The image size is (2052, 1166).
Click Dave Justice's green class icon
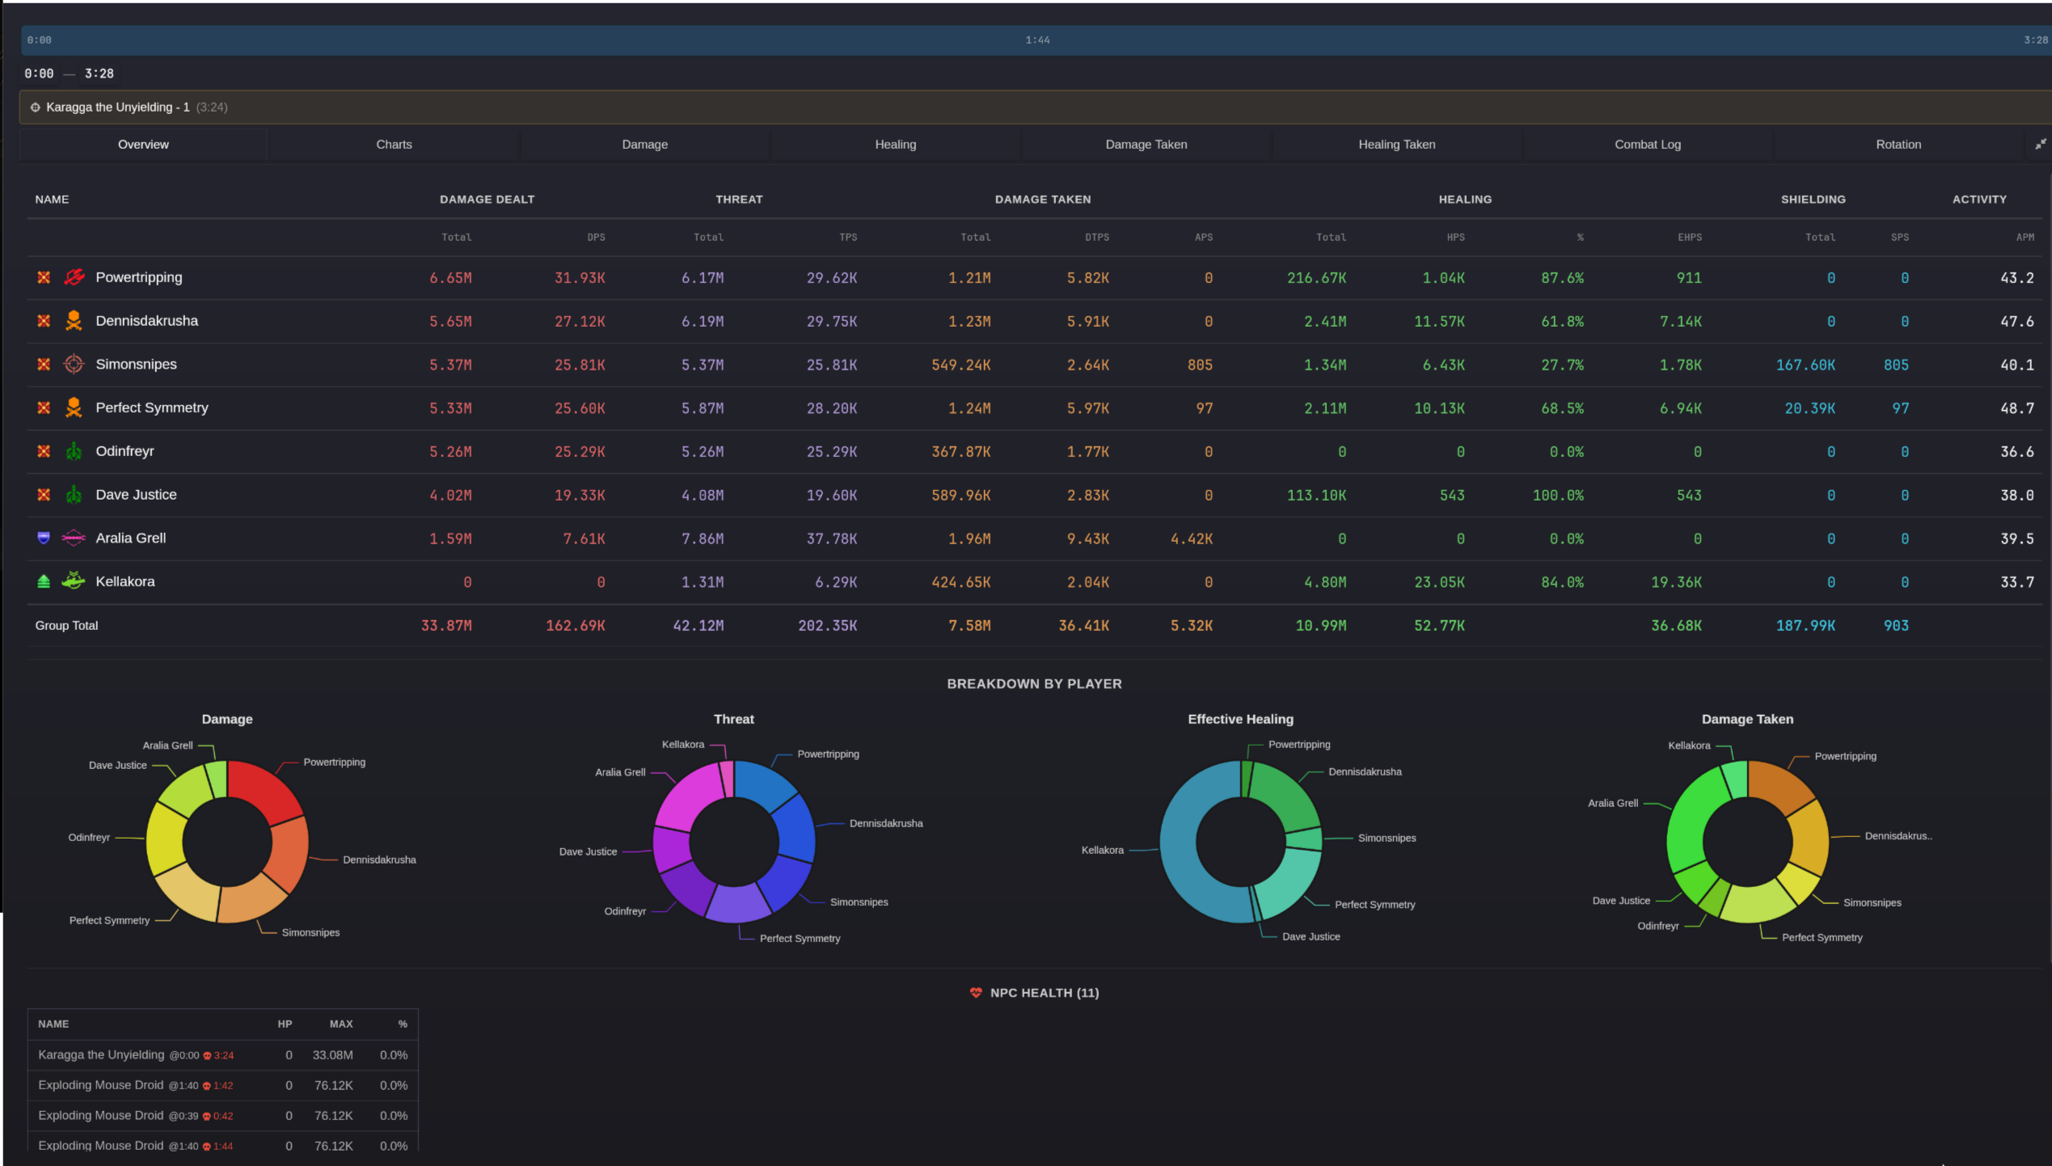point(74,495)
